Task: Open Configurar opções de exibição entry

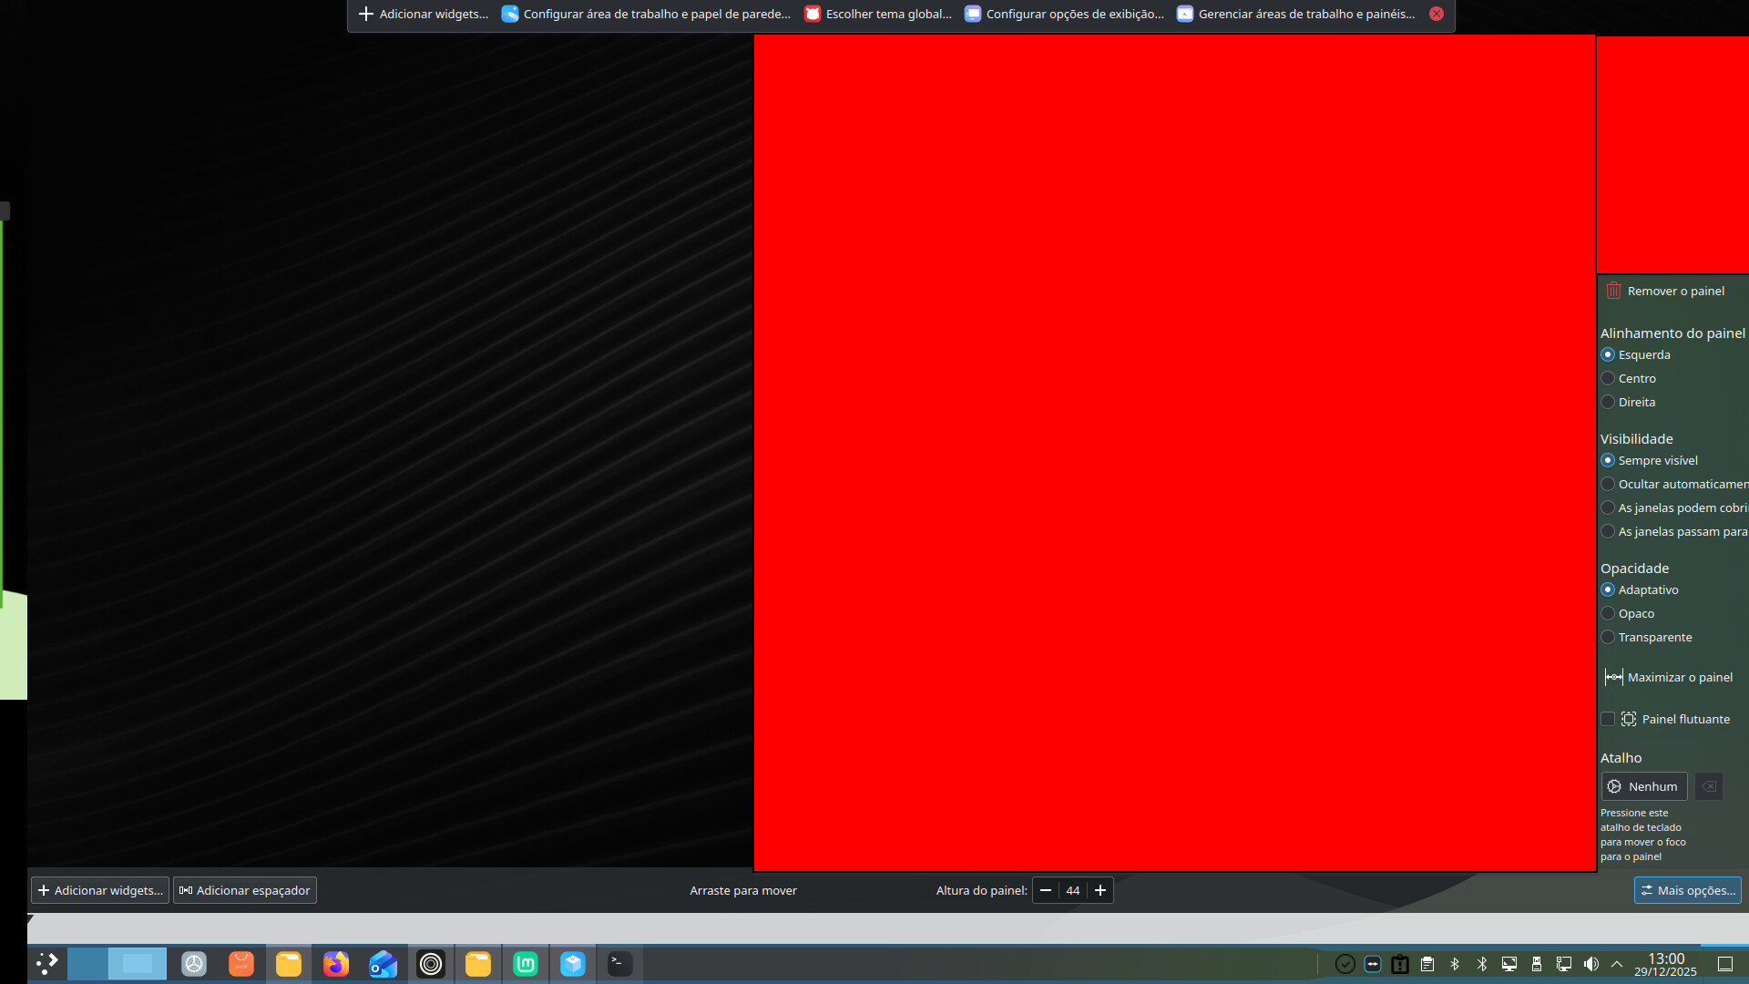Action: [x=1064, y=14]
